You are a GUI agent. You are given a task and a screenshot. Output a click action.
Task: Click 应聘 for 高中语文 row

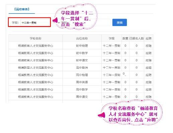[x=149, y=97]
